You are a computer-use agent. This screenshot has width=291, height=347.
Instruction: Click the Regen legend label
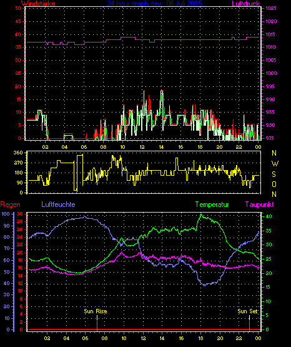pyautogui.click(x=10, y=204)
